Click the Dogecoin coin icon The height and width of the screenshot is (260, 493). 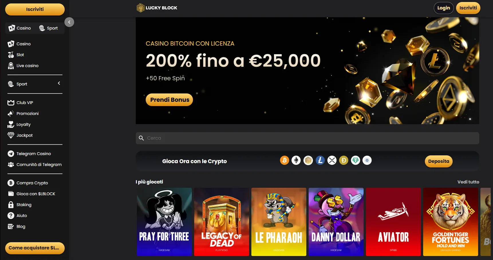(344, 160)
